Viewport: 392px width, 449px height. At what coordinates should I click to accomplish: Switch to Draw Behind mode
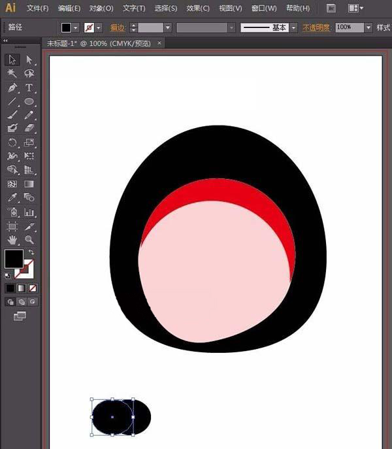[x=22, y=302]
